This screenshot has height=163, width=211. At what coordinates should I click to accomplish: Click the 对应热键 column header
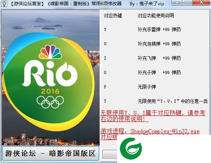coord(113,16)
